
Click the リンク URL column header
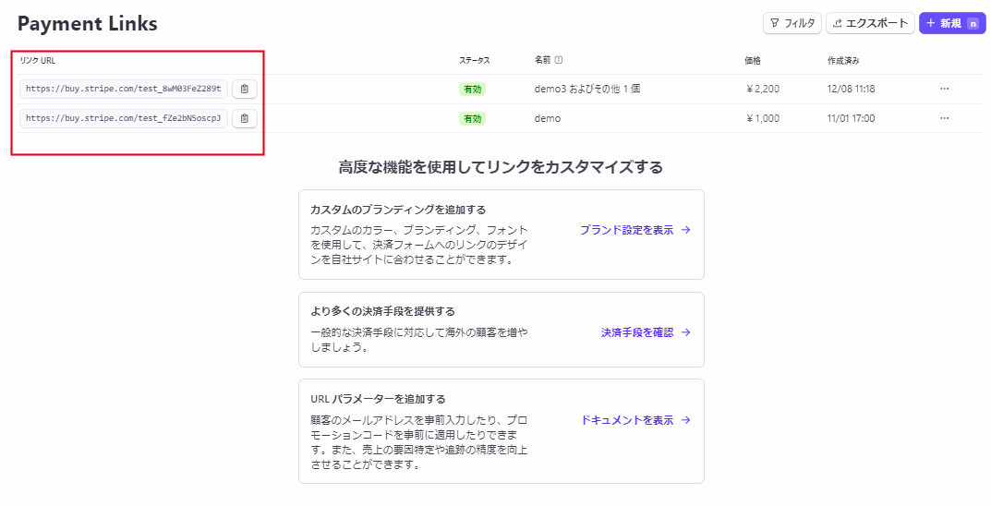point(37,61)
